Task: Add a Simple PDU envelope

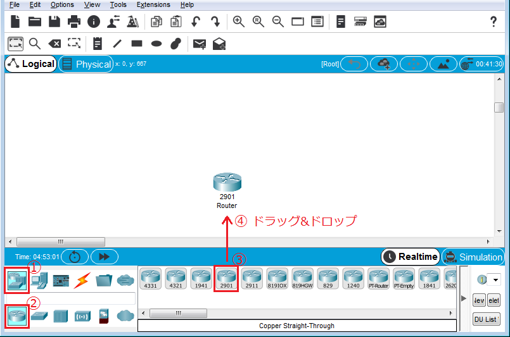Action: click(200, 44)
